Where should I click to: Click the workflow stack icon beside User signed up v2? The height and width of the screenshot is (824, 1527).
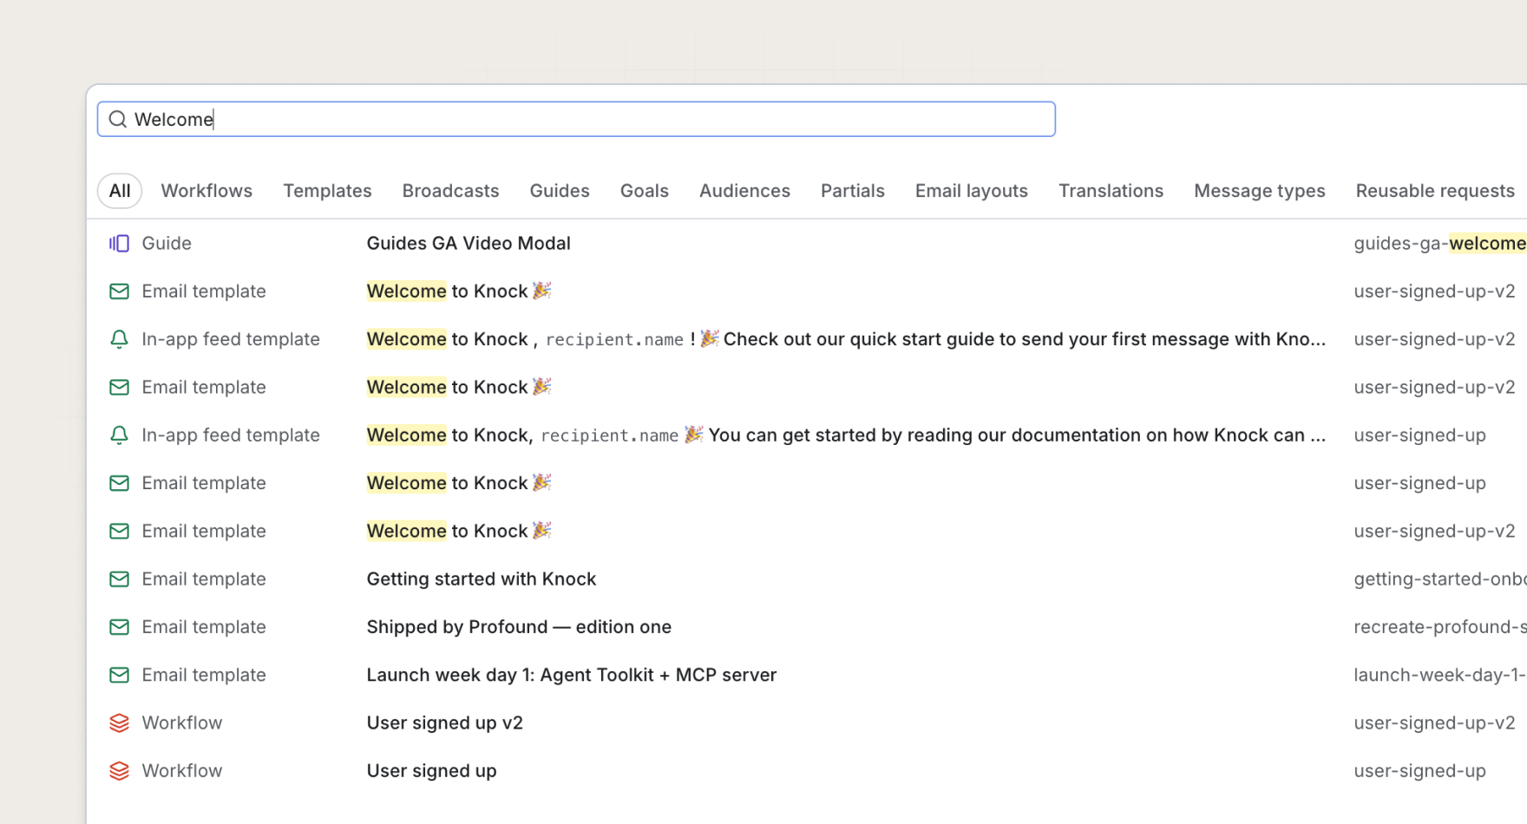click(x=119, y=723)
